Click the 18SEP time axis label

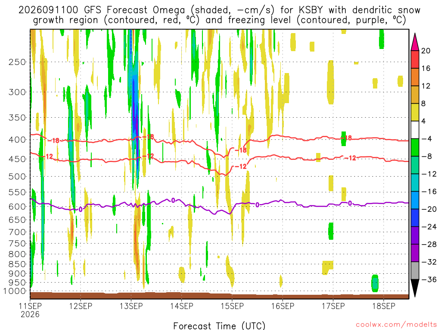tap(384, 306)
